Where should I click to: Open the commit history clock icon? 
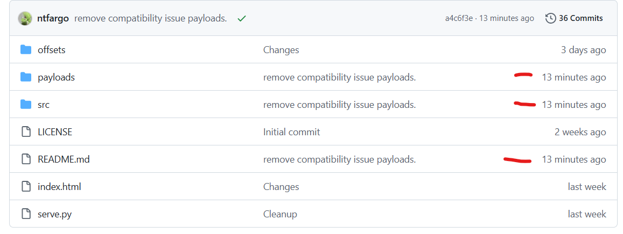[x=550, y=18]
